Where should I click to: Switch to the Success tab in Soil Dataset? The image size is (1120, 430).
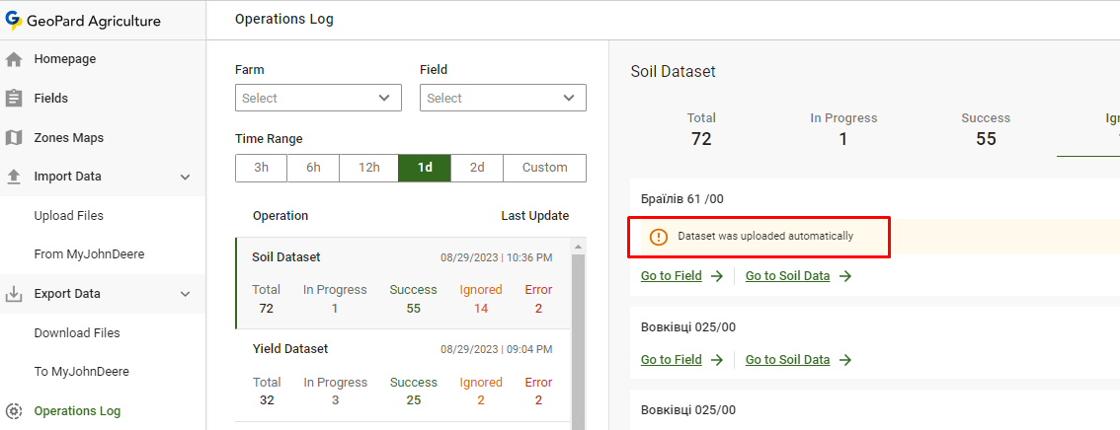985,128
